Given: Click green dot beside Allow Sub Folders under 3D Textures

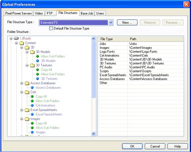Looking at the screenshot, I should pyautogui.click(x=37, y=74).
